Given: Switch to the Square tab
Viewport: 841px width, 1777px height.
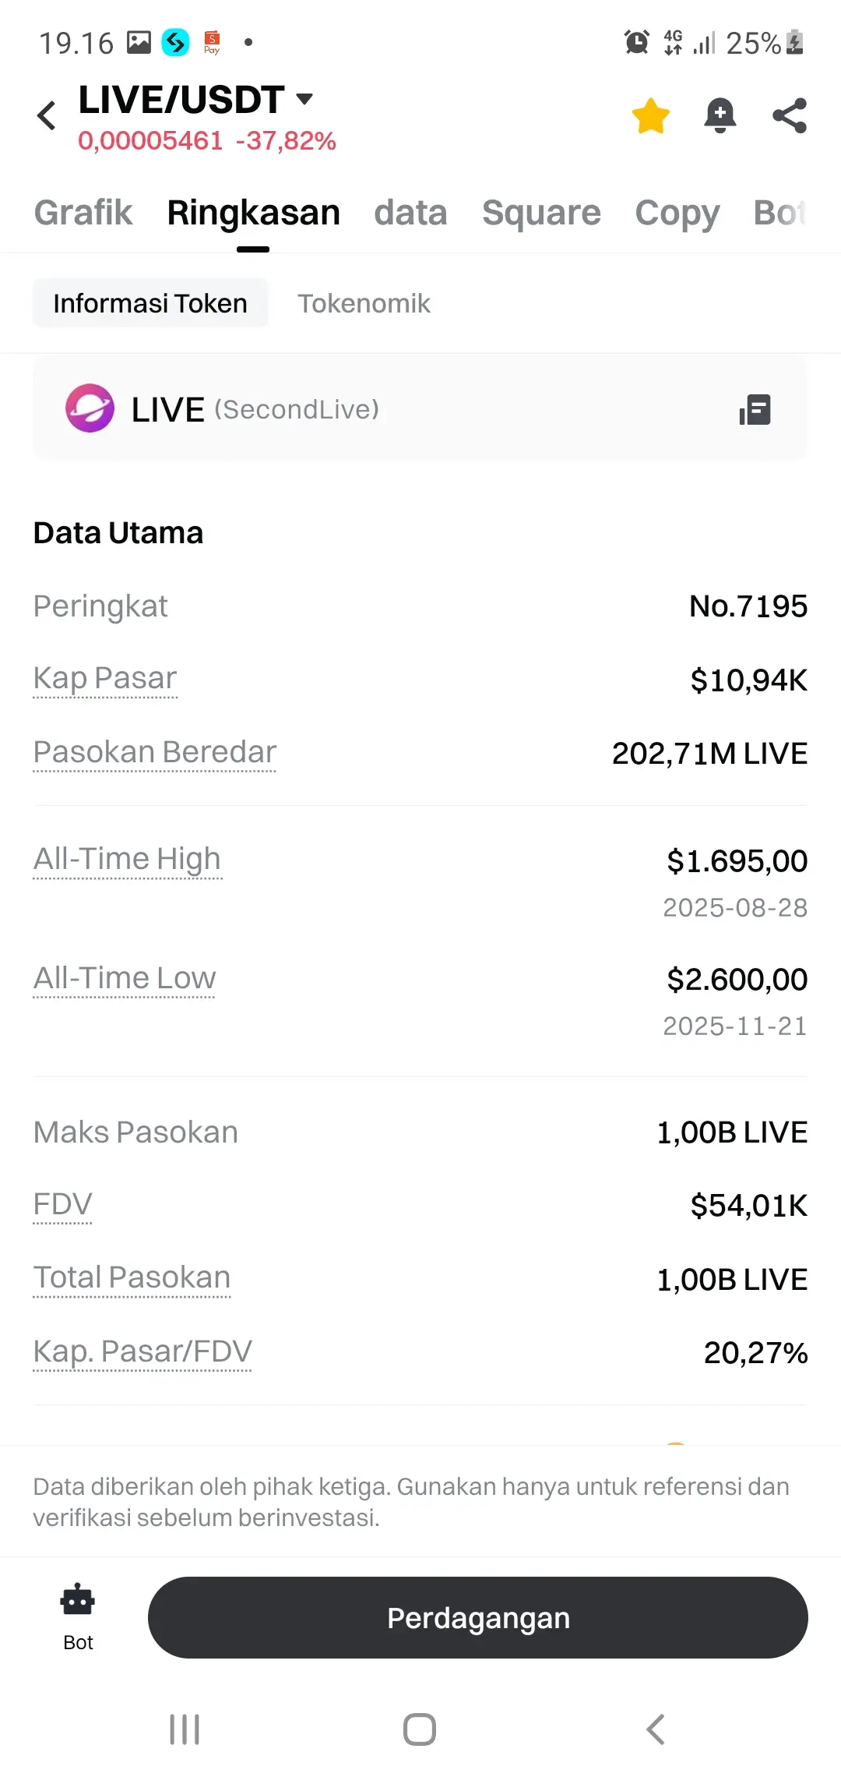Looking at the screenshot, I should pyautogui.click(x=541, y=213).
